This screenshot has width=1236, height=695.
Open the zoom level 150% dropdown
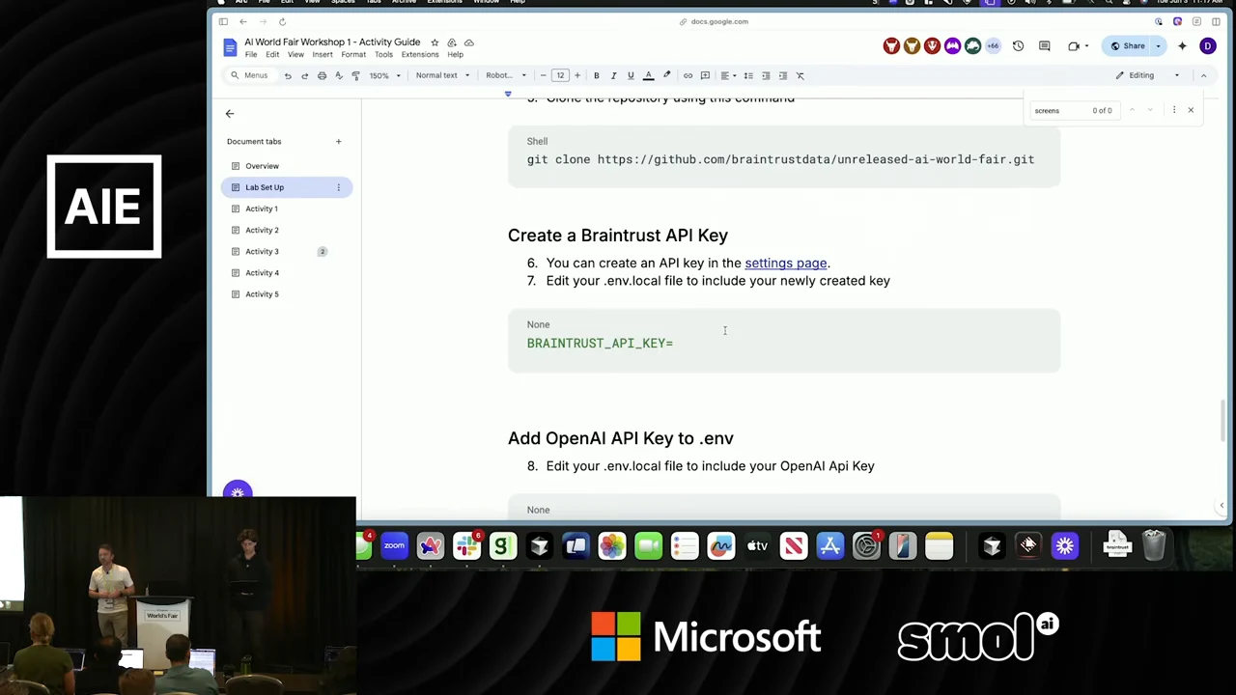384,75
